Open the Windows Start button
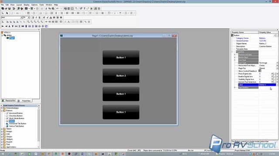This screenshot has height=156, width=279. pos(3,154)
